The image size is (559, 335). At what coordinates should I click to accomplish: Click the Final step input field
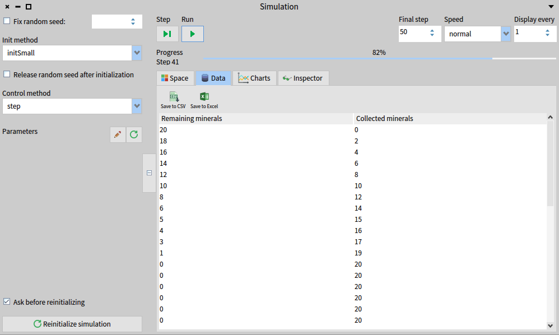[413, 33]
